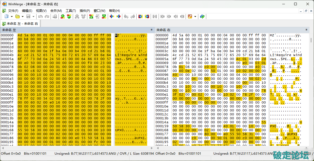Click the Next Difference green down arrow
The height and width of the screenshot is (161, 314).
click(62, 17)
